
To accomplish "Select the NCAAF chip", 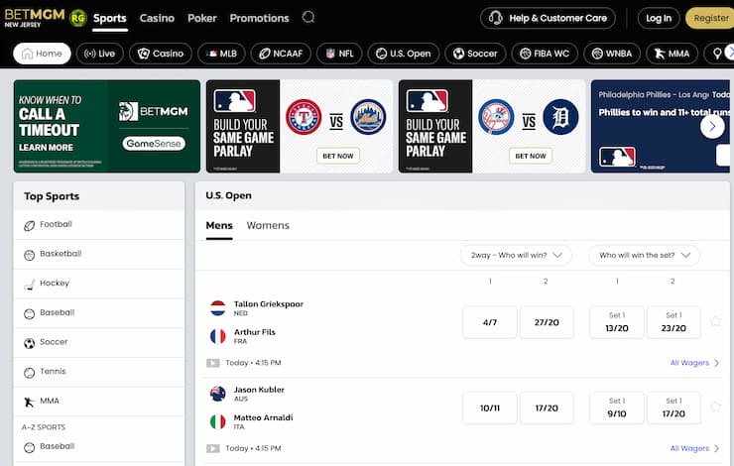I will (x=281, y=54).
